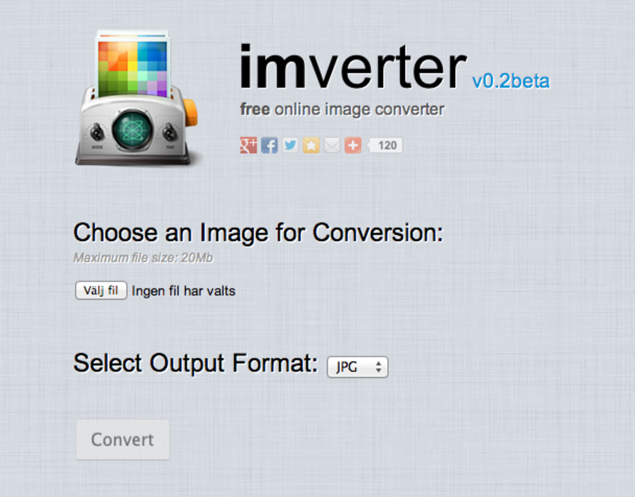The height and width of the screenshot is (497, 635).
Task: Share the page on Facebook
Action: (x=269, y=145)
